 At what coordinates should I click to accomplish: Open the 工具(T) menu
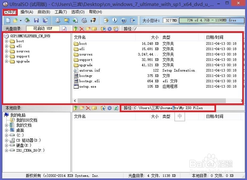click(61, 12)
